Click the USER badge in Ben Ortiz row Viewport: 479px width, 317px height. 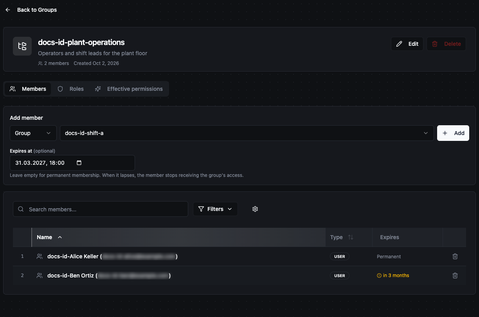click(340, 276)
